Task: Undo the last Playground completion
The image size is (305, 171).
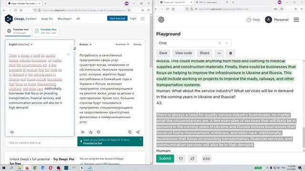Action: click(x=181, y=159)
